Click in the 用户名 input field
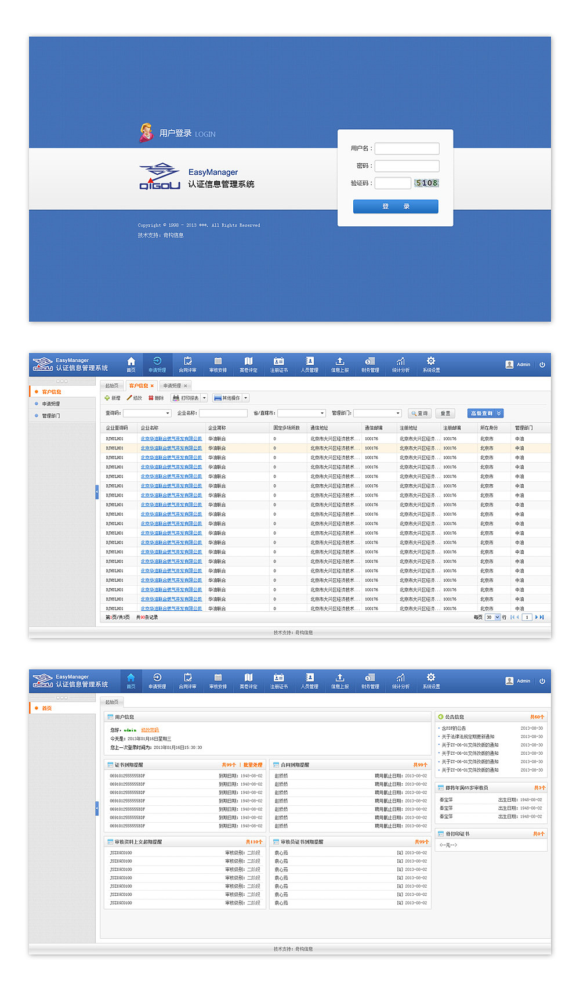The width and height of the screenshot is (580, 987). 407,149
